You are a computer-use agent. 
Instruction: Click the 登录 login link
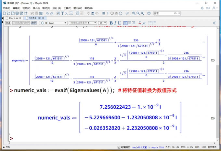point(208,8)
